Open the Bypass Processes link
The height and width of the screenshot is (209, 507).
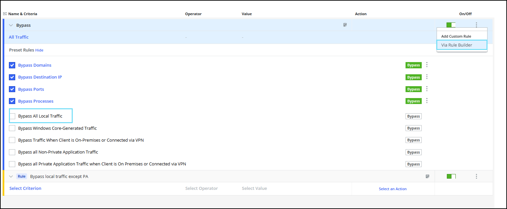pos(36,101)
